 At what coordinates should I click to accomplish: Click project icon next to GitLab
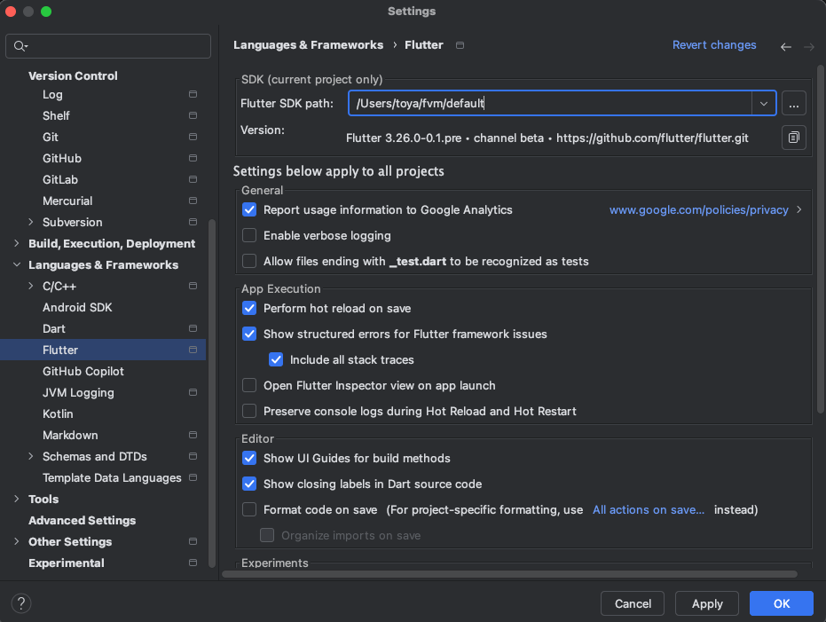[x=193, y=179]
